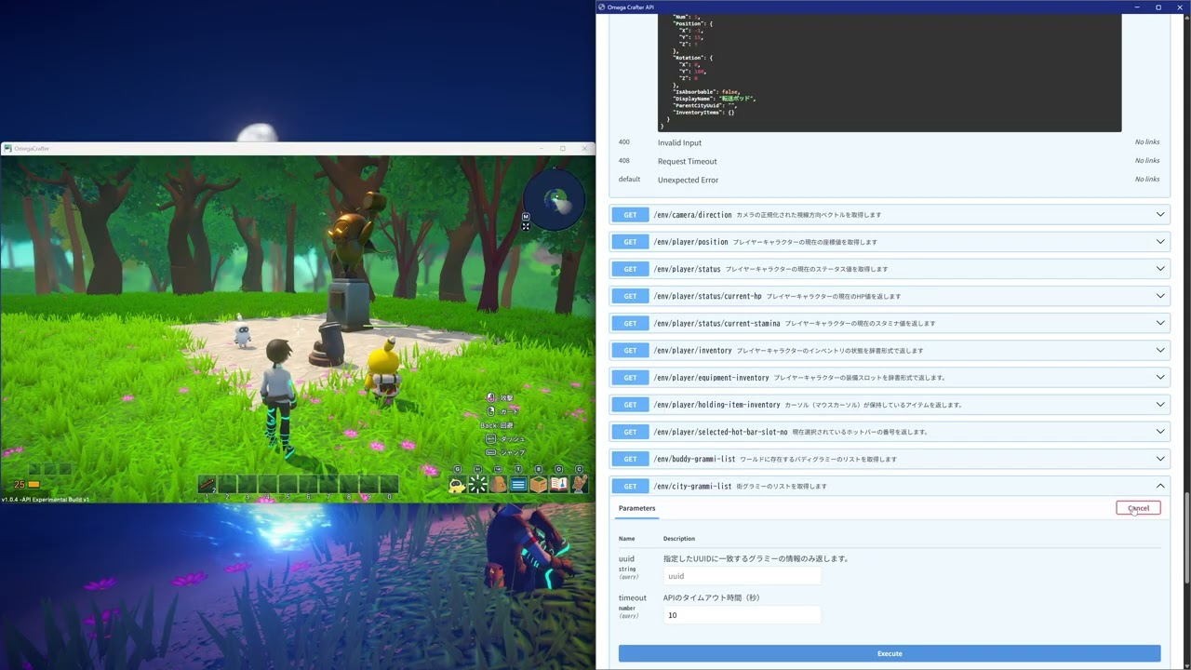Expand /env/player/inventory chevron
1191x670 pixels.
1160,350
